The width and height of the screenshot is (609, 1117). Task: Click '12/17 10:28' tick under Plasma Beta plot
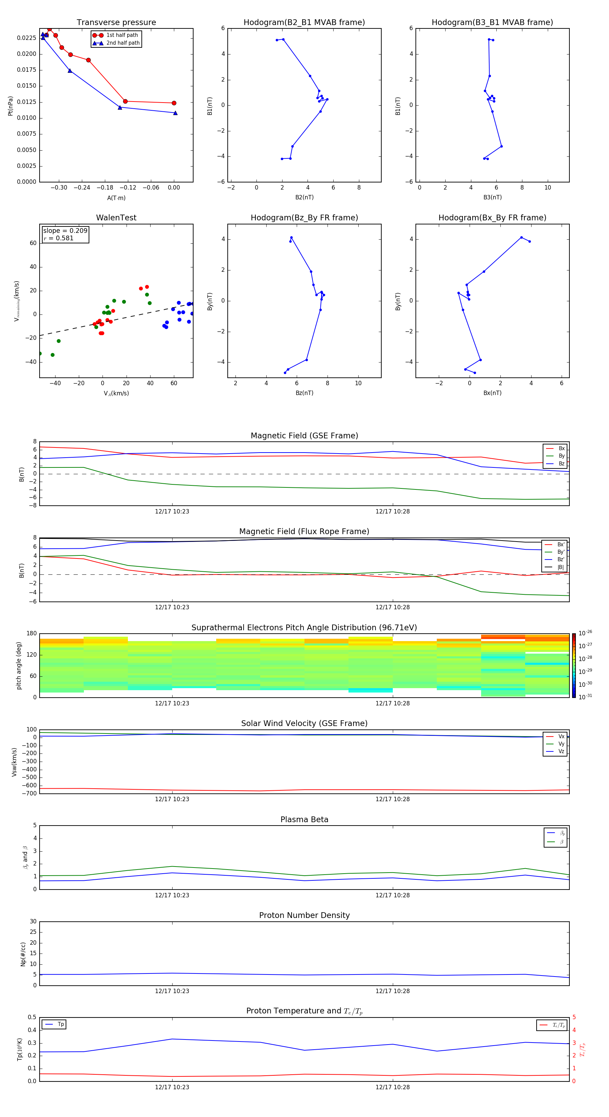pos(393,895)
